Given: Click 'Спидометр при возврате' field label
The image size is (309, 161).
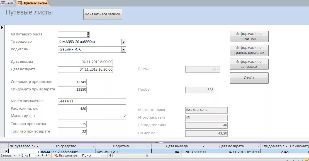Looking at the screenshot, I should click(33, 89).
